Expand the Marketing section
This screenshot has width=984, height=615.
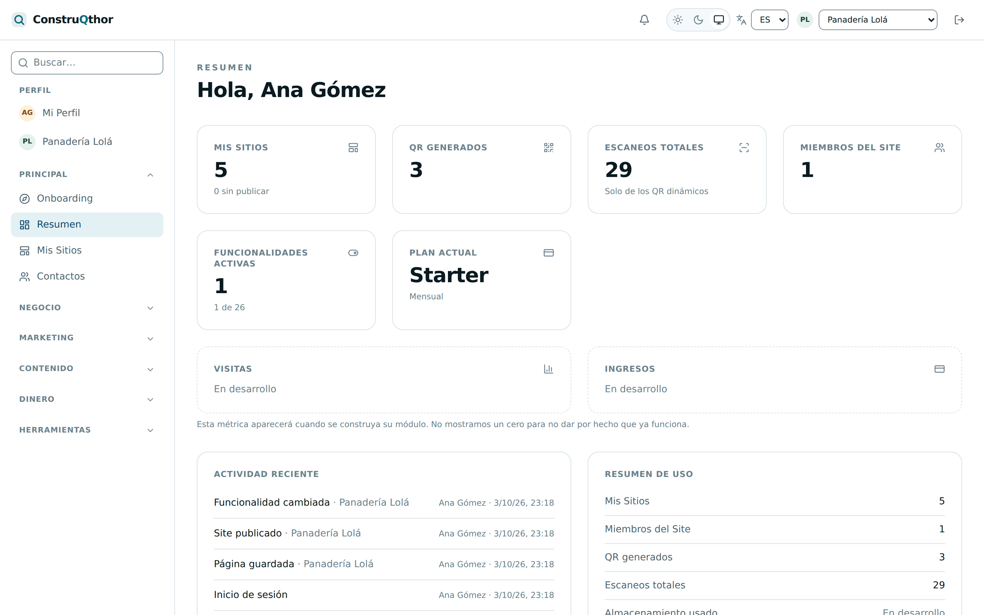(x=87, y=338)
